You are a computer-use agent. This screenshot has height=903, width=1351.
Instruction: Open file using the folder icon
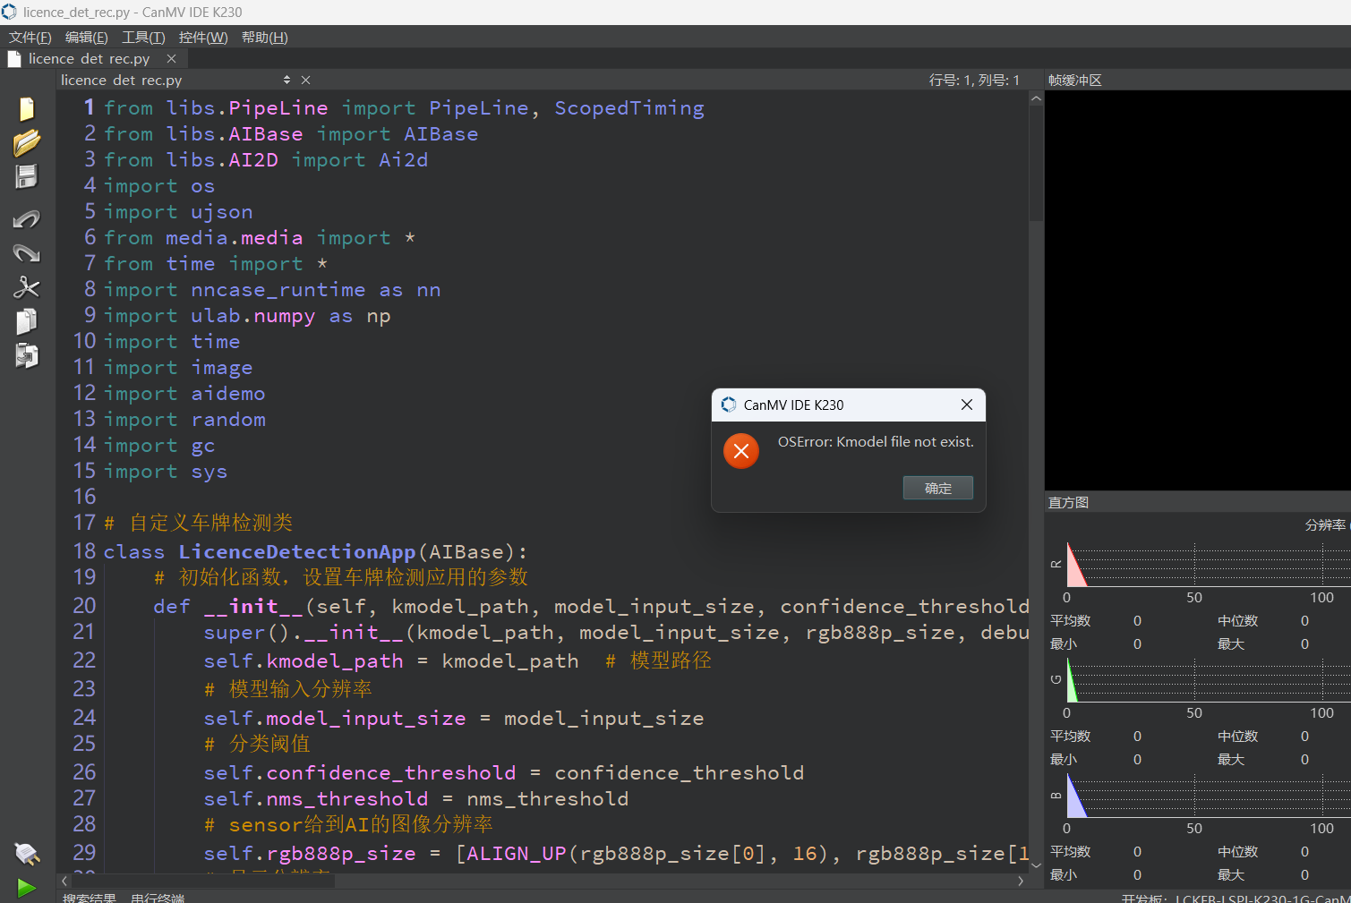27,143
